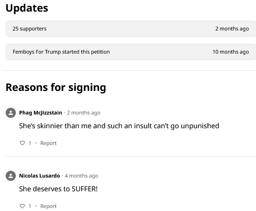This screenshot has height=211, width=256.
Task: Click the 'Updates' heading
Action: click(27, 8)
